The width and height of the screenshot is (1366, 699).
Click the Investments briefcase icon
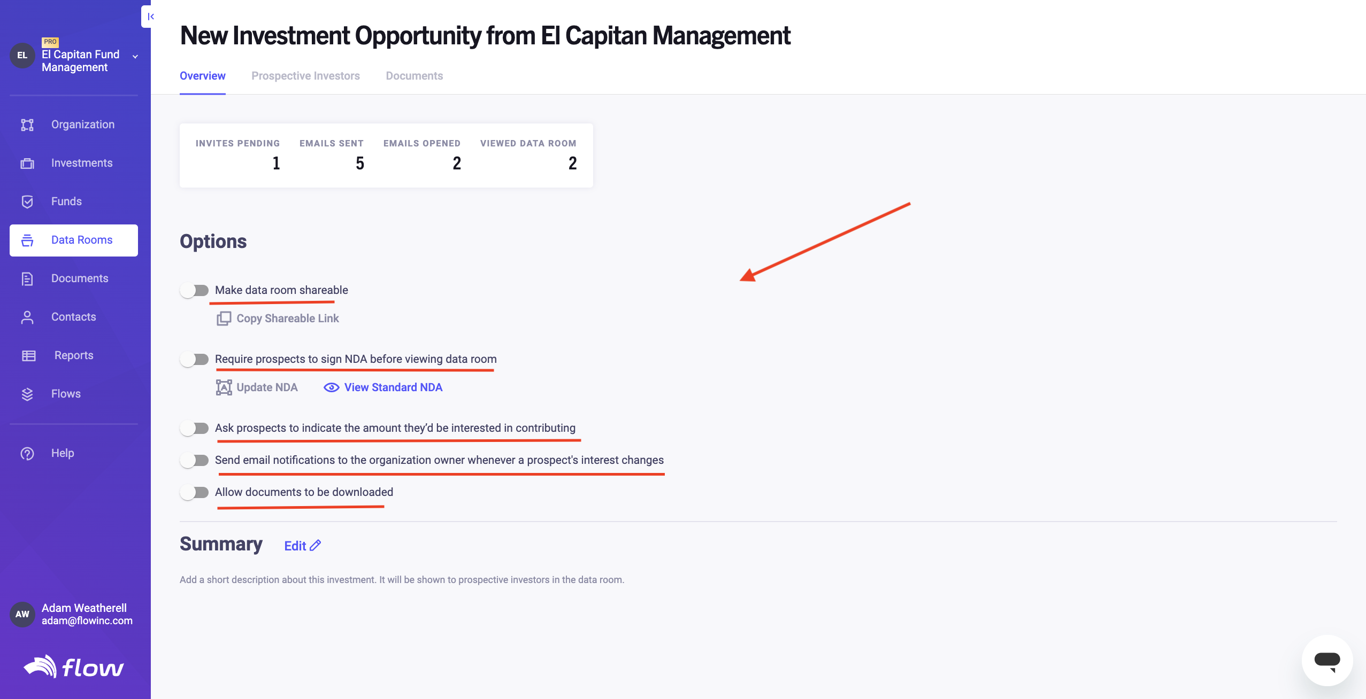point(27,164)
